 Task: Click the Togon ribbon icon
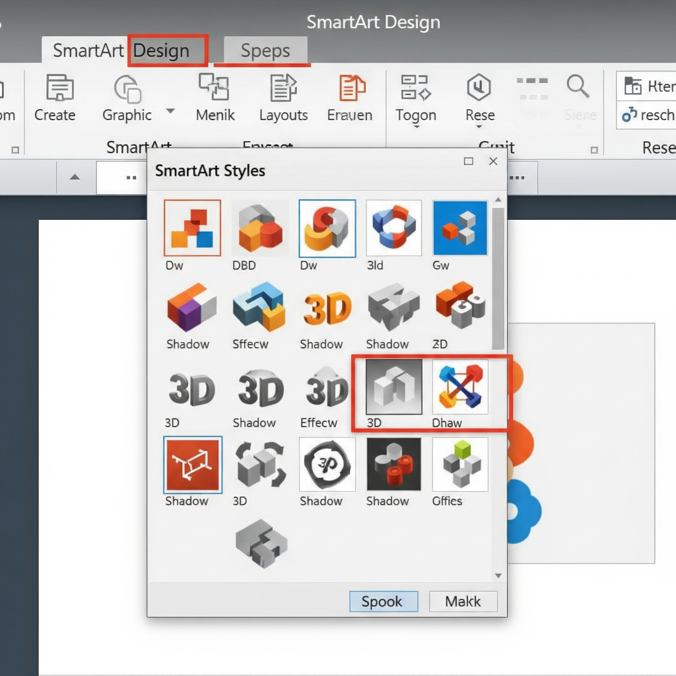pyautogui.click(x=415, y=88)
